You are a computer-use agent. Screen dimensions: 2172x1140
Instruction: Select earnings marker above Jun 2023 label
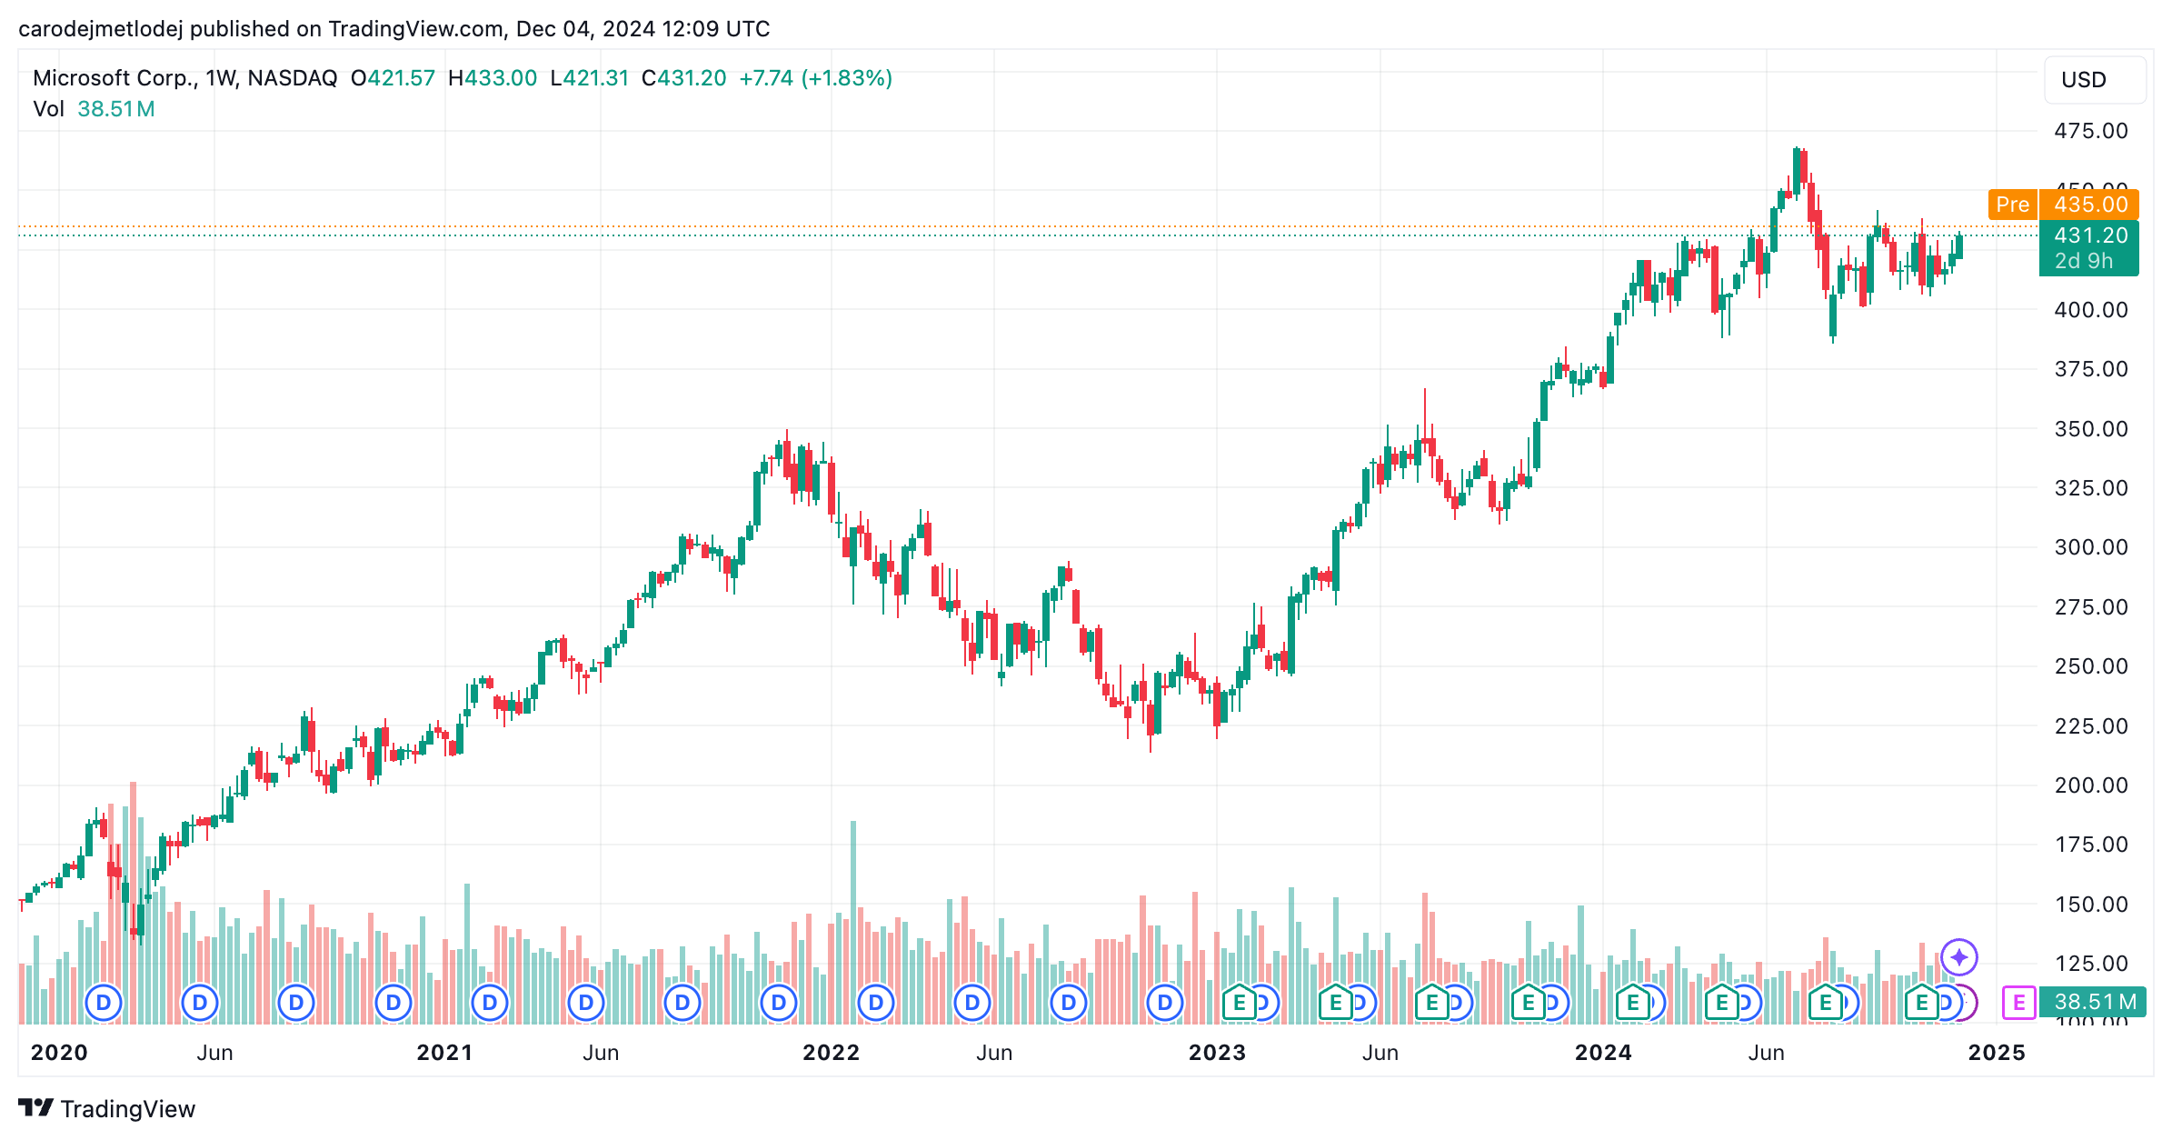click(x=1335, y=1003)
